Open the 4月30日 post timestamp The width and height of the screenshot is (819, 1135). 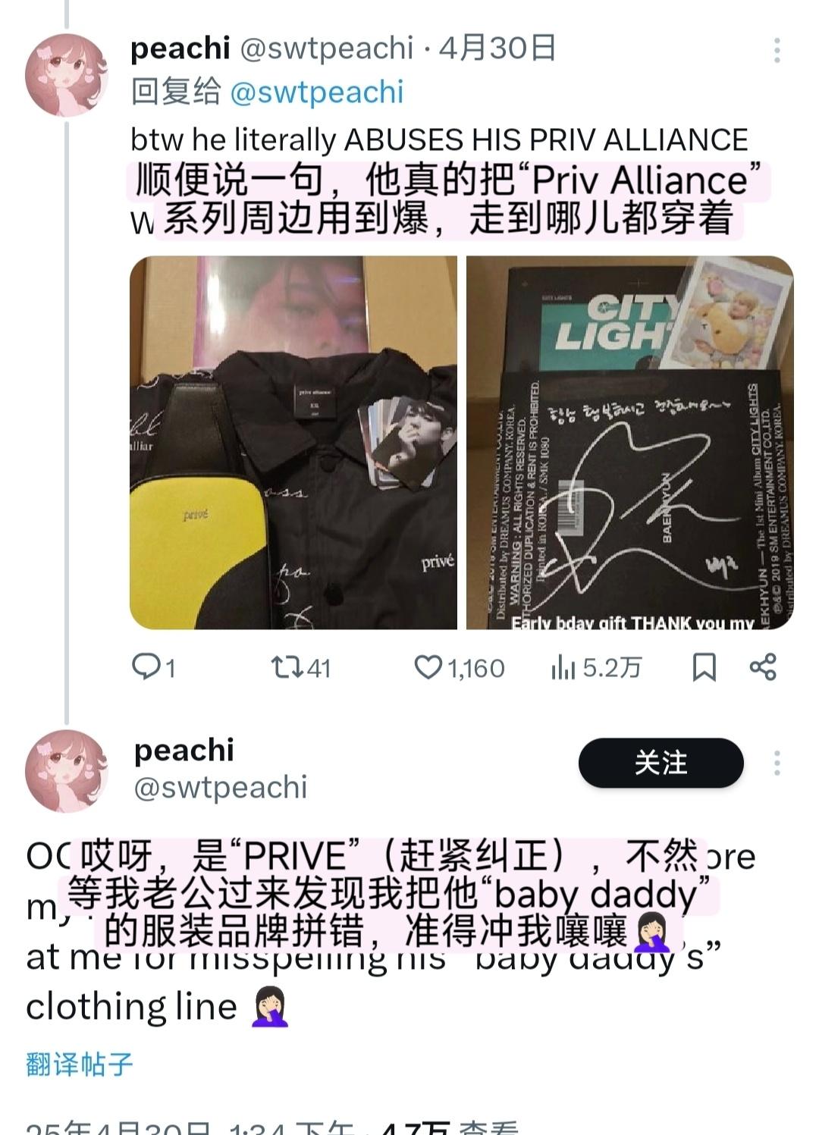coord(497,48)
